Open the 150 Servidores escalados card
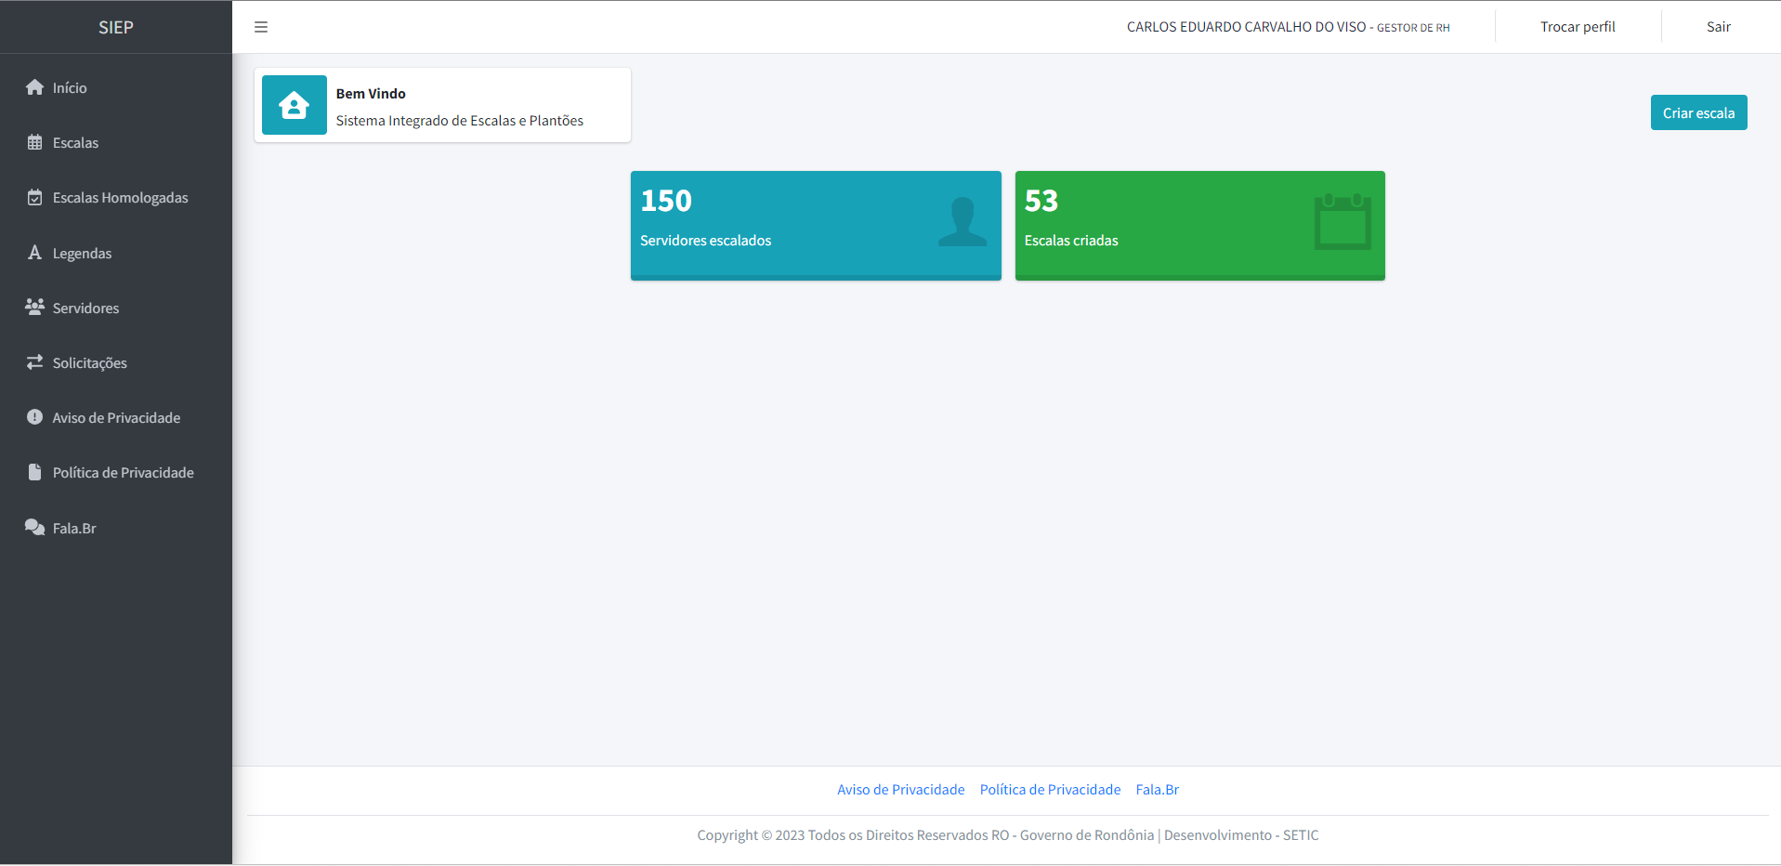 [816, 226]
